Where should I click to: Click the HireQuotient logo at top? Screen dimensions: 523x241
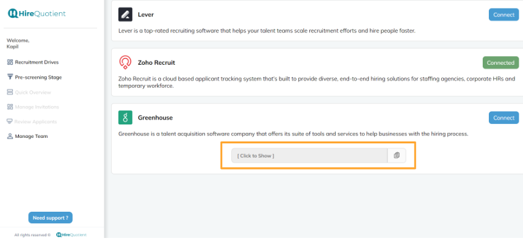click(x=37, y=13)
